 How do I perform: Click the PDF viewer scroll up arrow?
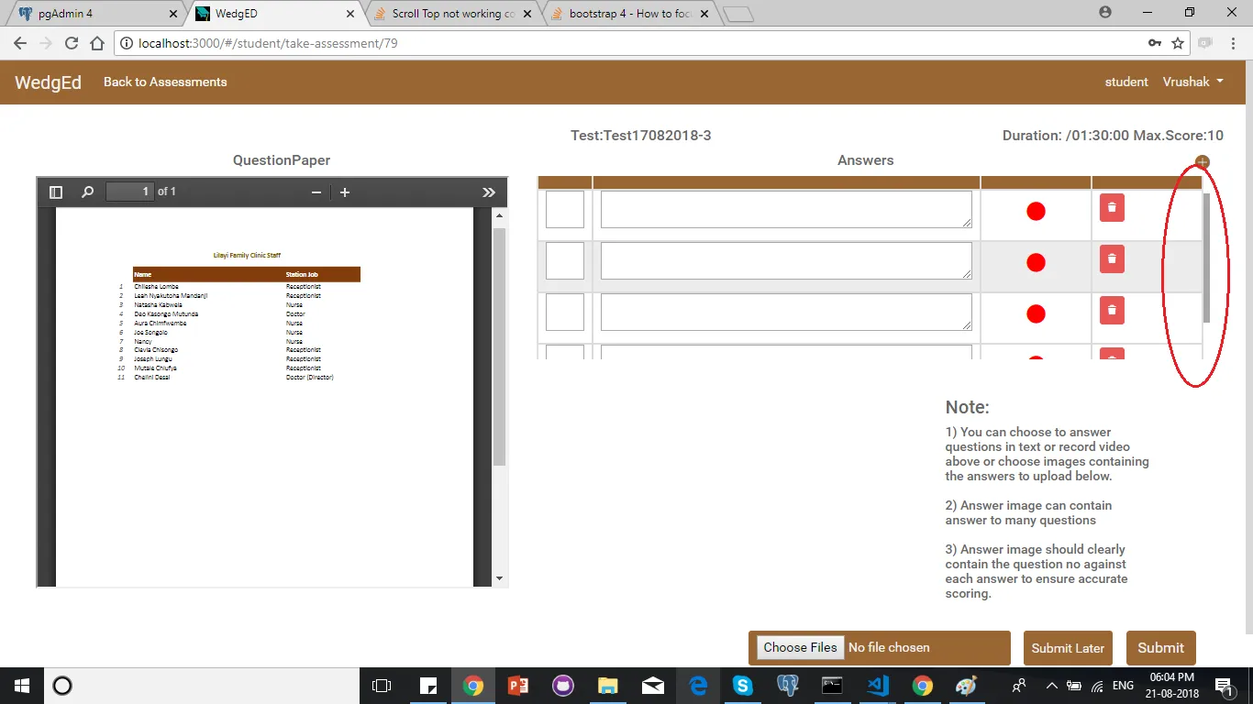(x=500, y=216)
